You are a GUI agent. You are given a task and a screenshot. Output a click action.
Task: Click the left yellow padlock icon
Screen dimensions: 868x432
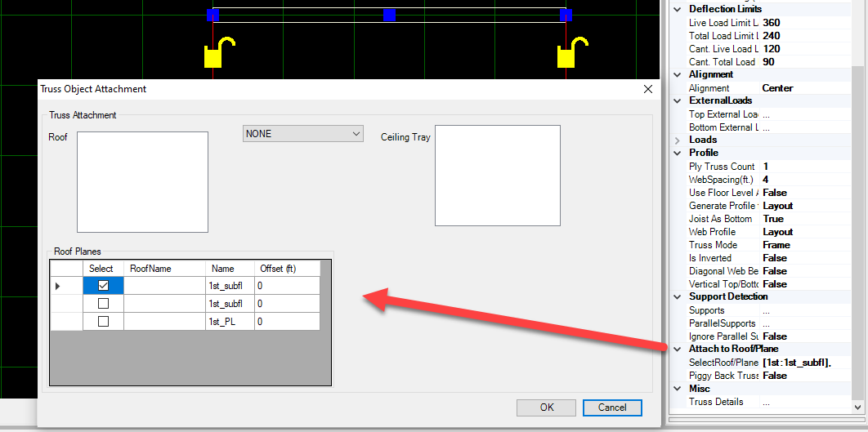215,56
